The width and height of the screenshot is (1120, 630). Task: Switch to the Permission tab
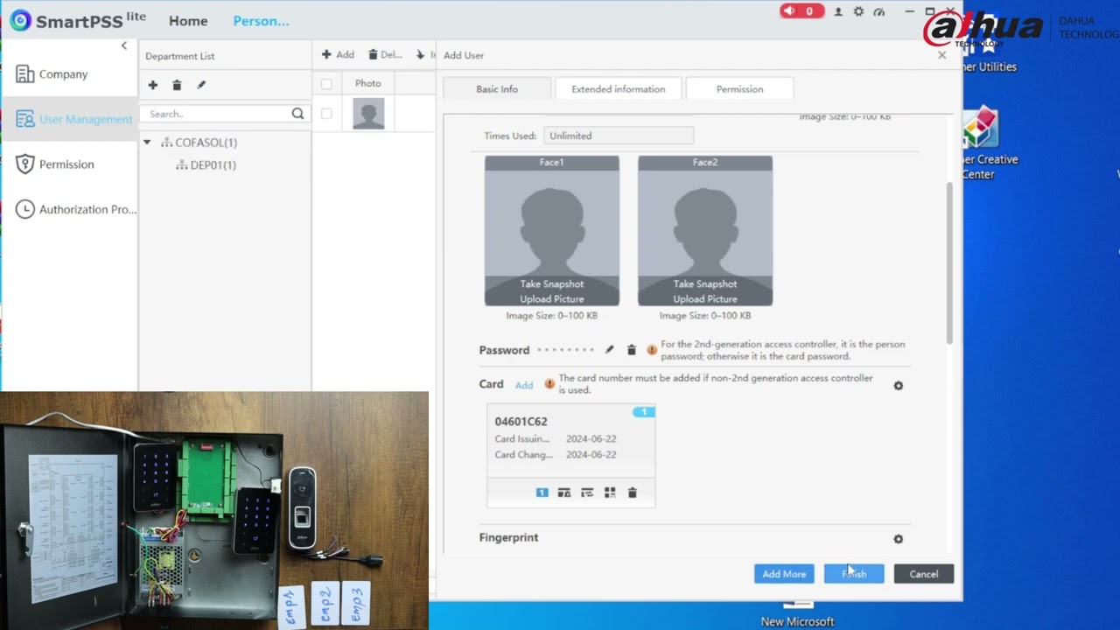[x=740, y=89]
